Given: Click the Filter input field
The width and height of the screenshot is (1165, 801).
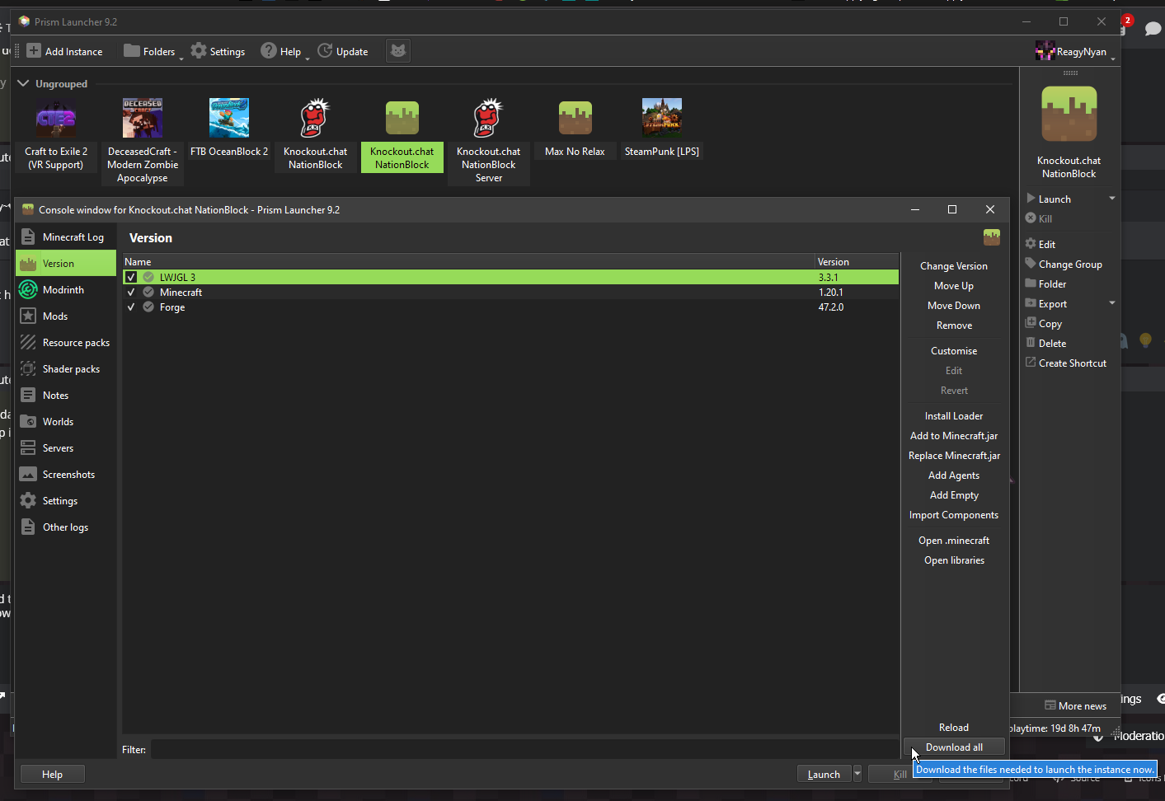Looking at the screenshot, I should pos(524,749).
